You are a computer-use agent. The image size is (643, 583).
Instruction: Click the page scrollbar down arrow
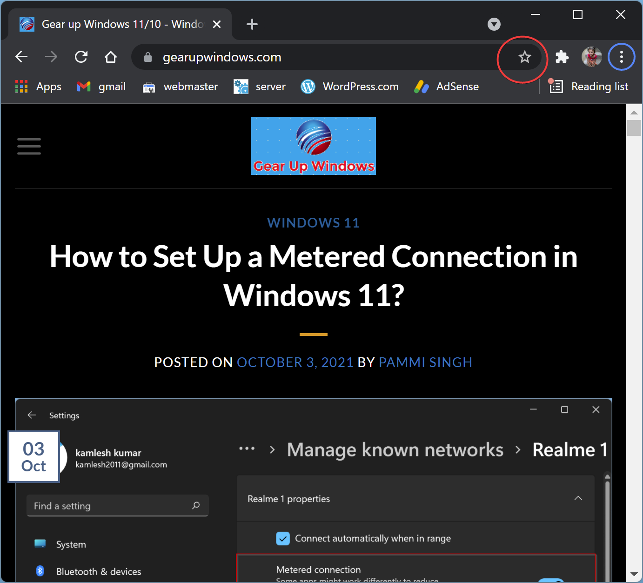[634, 575]
